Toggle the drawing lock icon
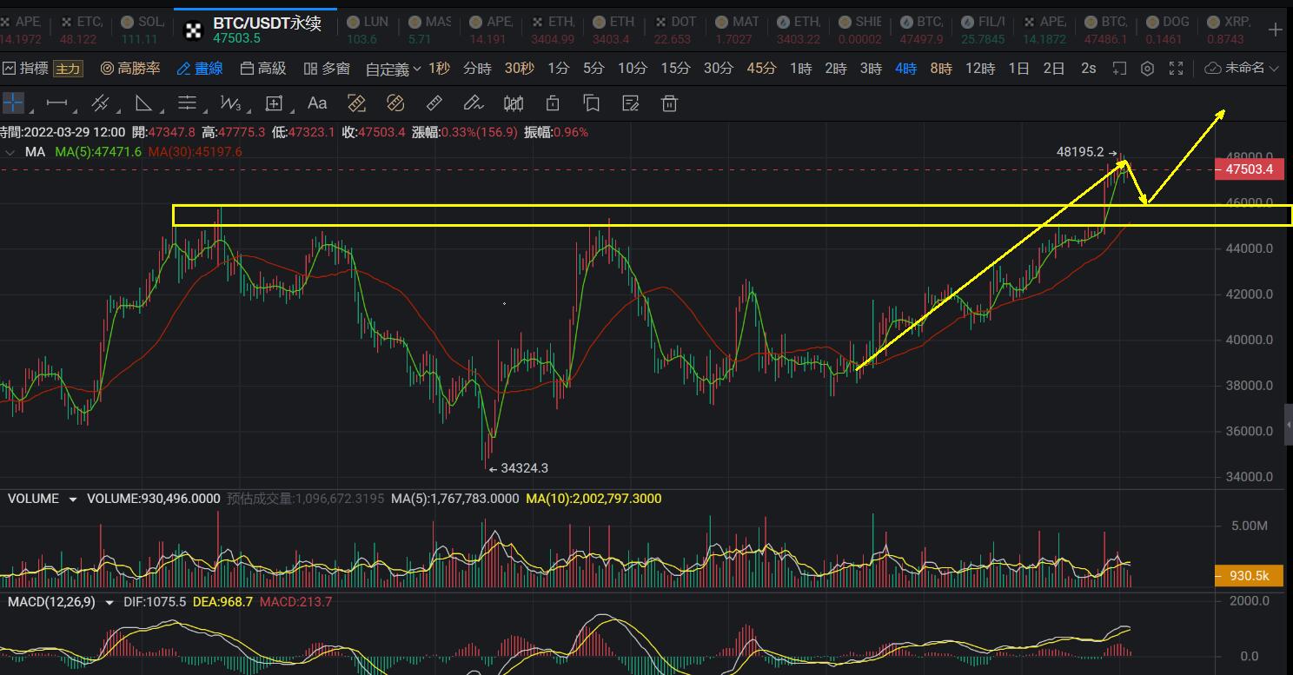The width and height of the screenshot is (1293, 675). [x=553, y=103]
